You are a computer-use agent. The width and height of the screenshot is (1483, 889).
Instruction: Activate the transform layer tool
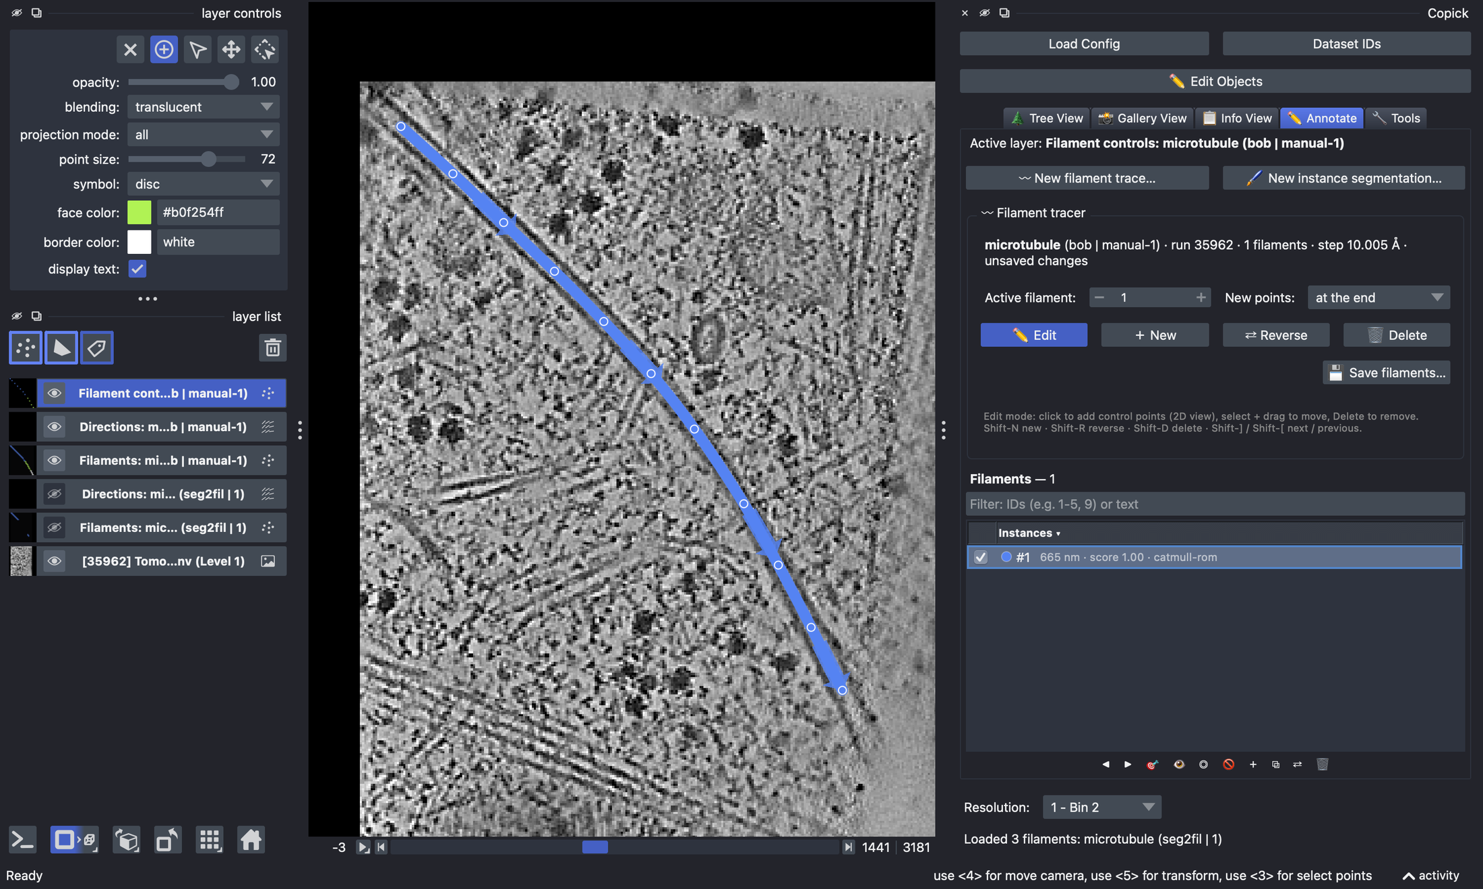265,49
